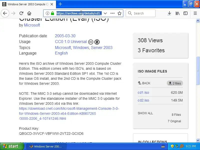Click the network tray icon next to the shield

177,146
